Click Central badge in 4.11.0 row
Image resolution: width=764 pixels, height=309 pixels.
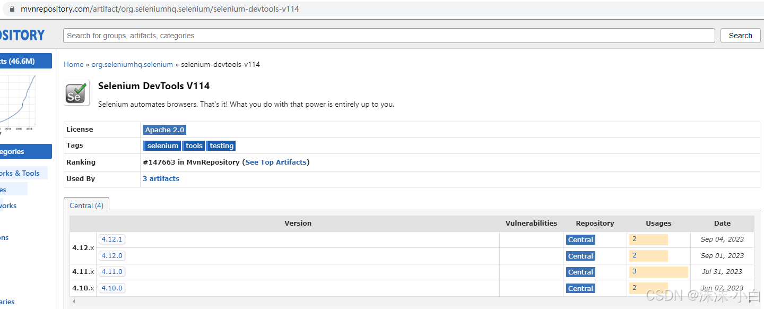pyautogui.click(x=580, y=272)
